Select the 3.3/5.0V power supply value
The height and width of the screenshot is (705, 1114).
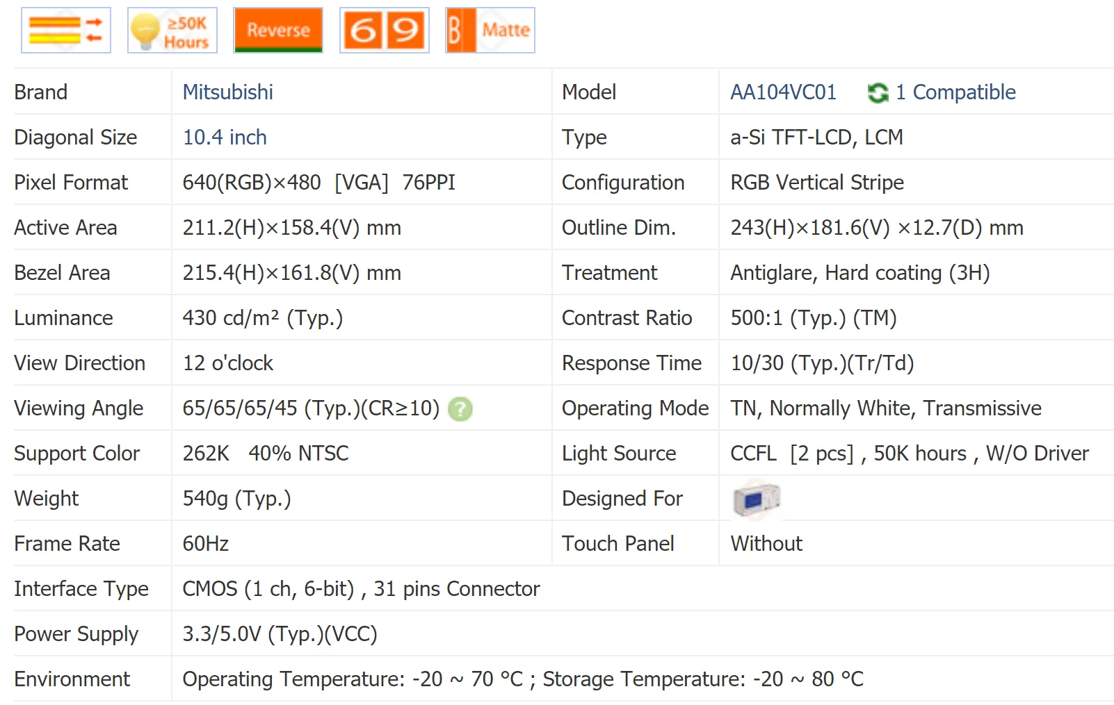(x=280, y=634)
